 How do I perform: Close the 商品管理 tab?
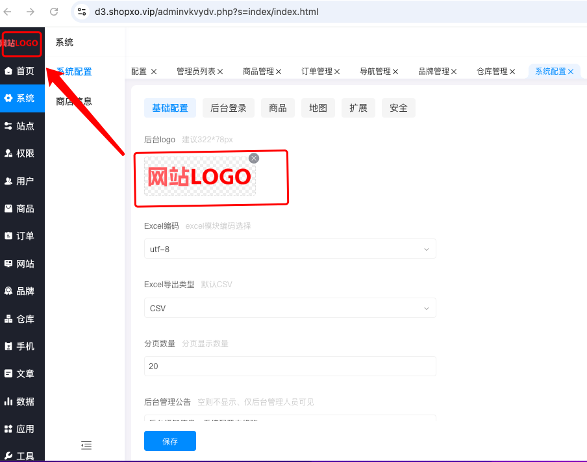[x=279, y=71]
